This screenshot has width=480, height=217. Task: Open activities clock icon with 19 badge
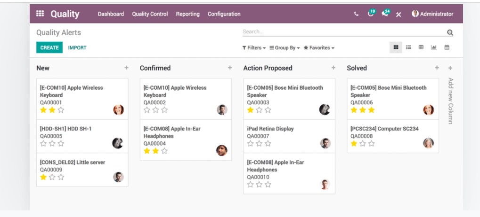(371, 14)
